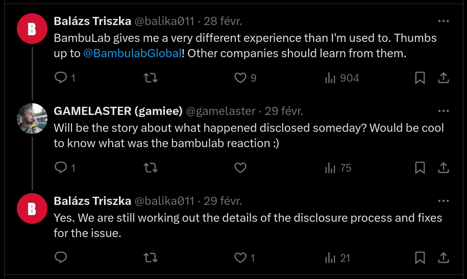Bookmark the first BambuLab tweet
This screenshot has height=279, width=467.
[420, 78]
